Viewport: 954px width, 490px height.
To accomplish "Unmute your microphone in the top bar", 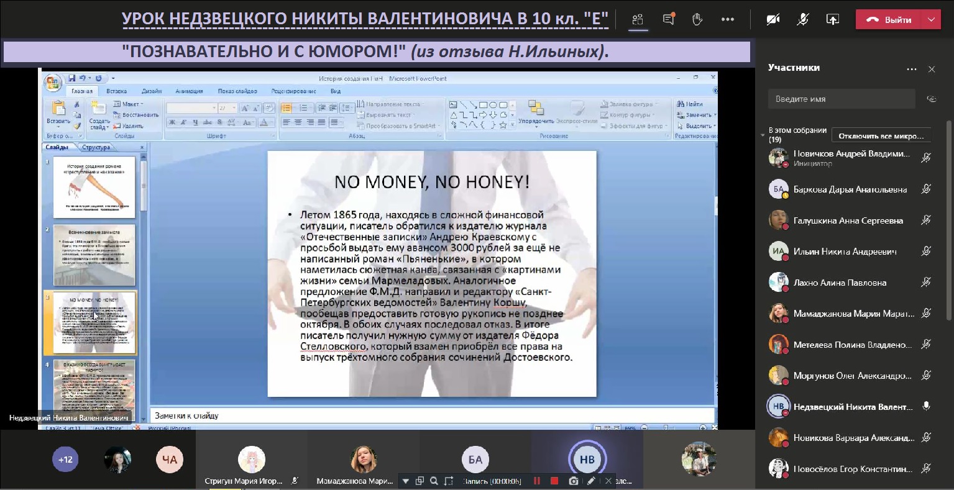I will (803, 19).
